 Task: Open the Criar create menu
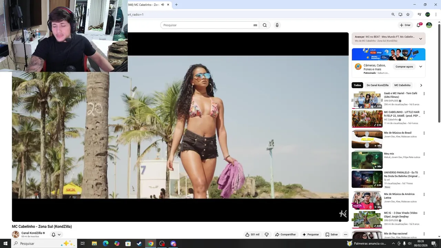coord(405,25)
